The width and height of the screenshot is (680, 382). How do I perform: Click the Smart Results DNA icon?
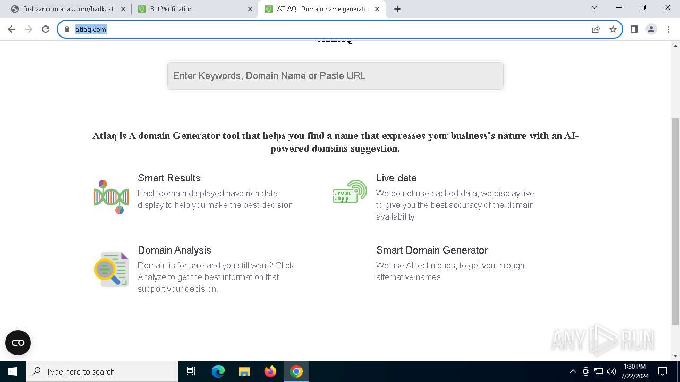(x=112, y=197)
